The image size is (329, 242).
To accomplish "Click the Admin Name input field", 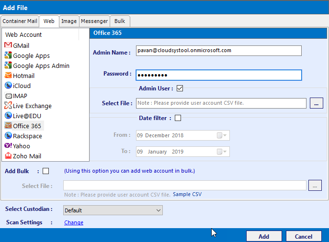I will (219, 51).
